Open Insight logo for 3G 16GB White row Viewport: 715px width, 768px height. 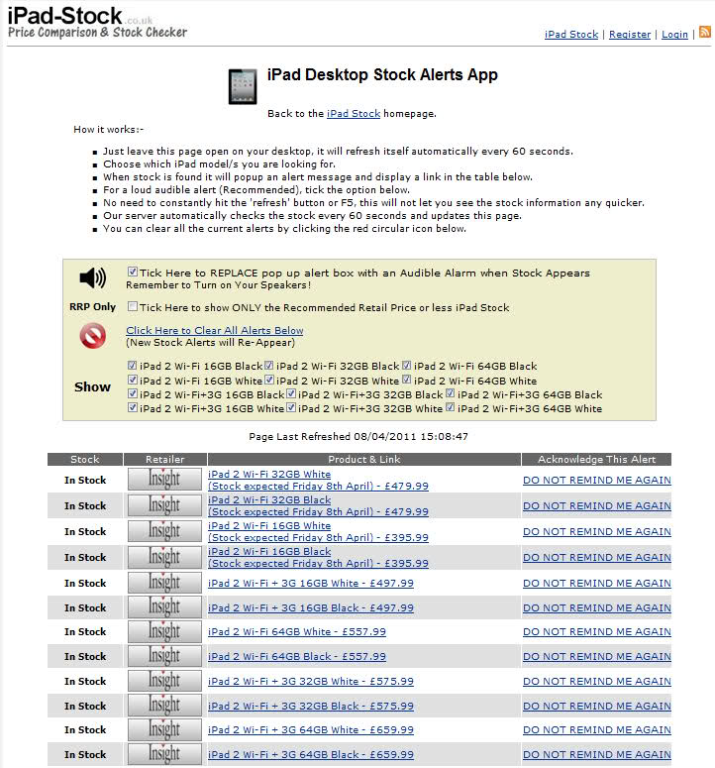point(164,583)
